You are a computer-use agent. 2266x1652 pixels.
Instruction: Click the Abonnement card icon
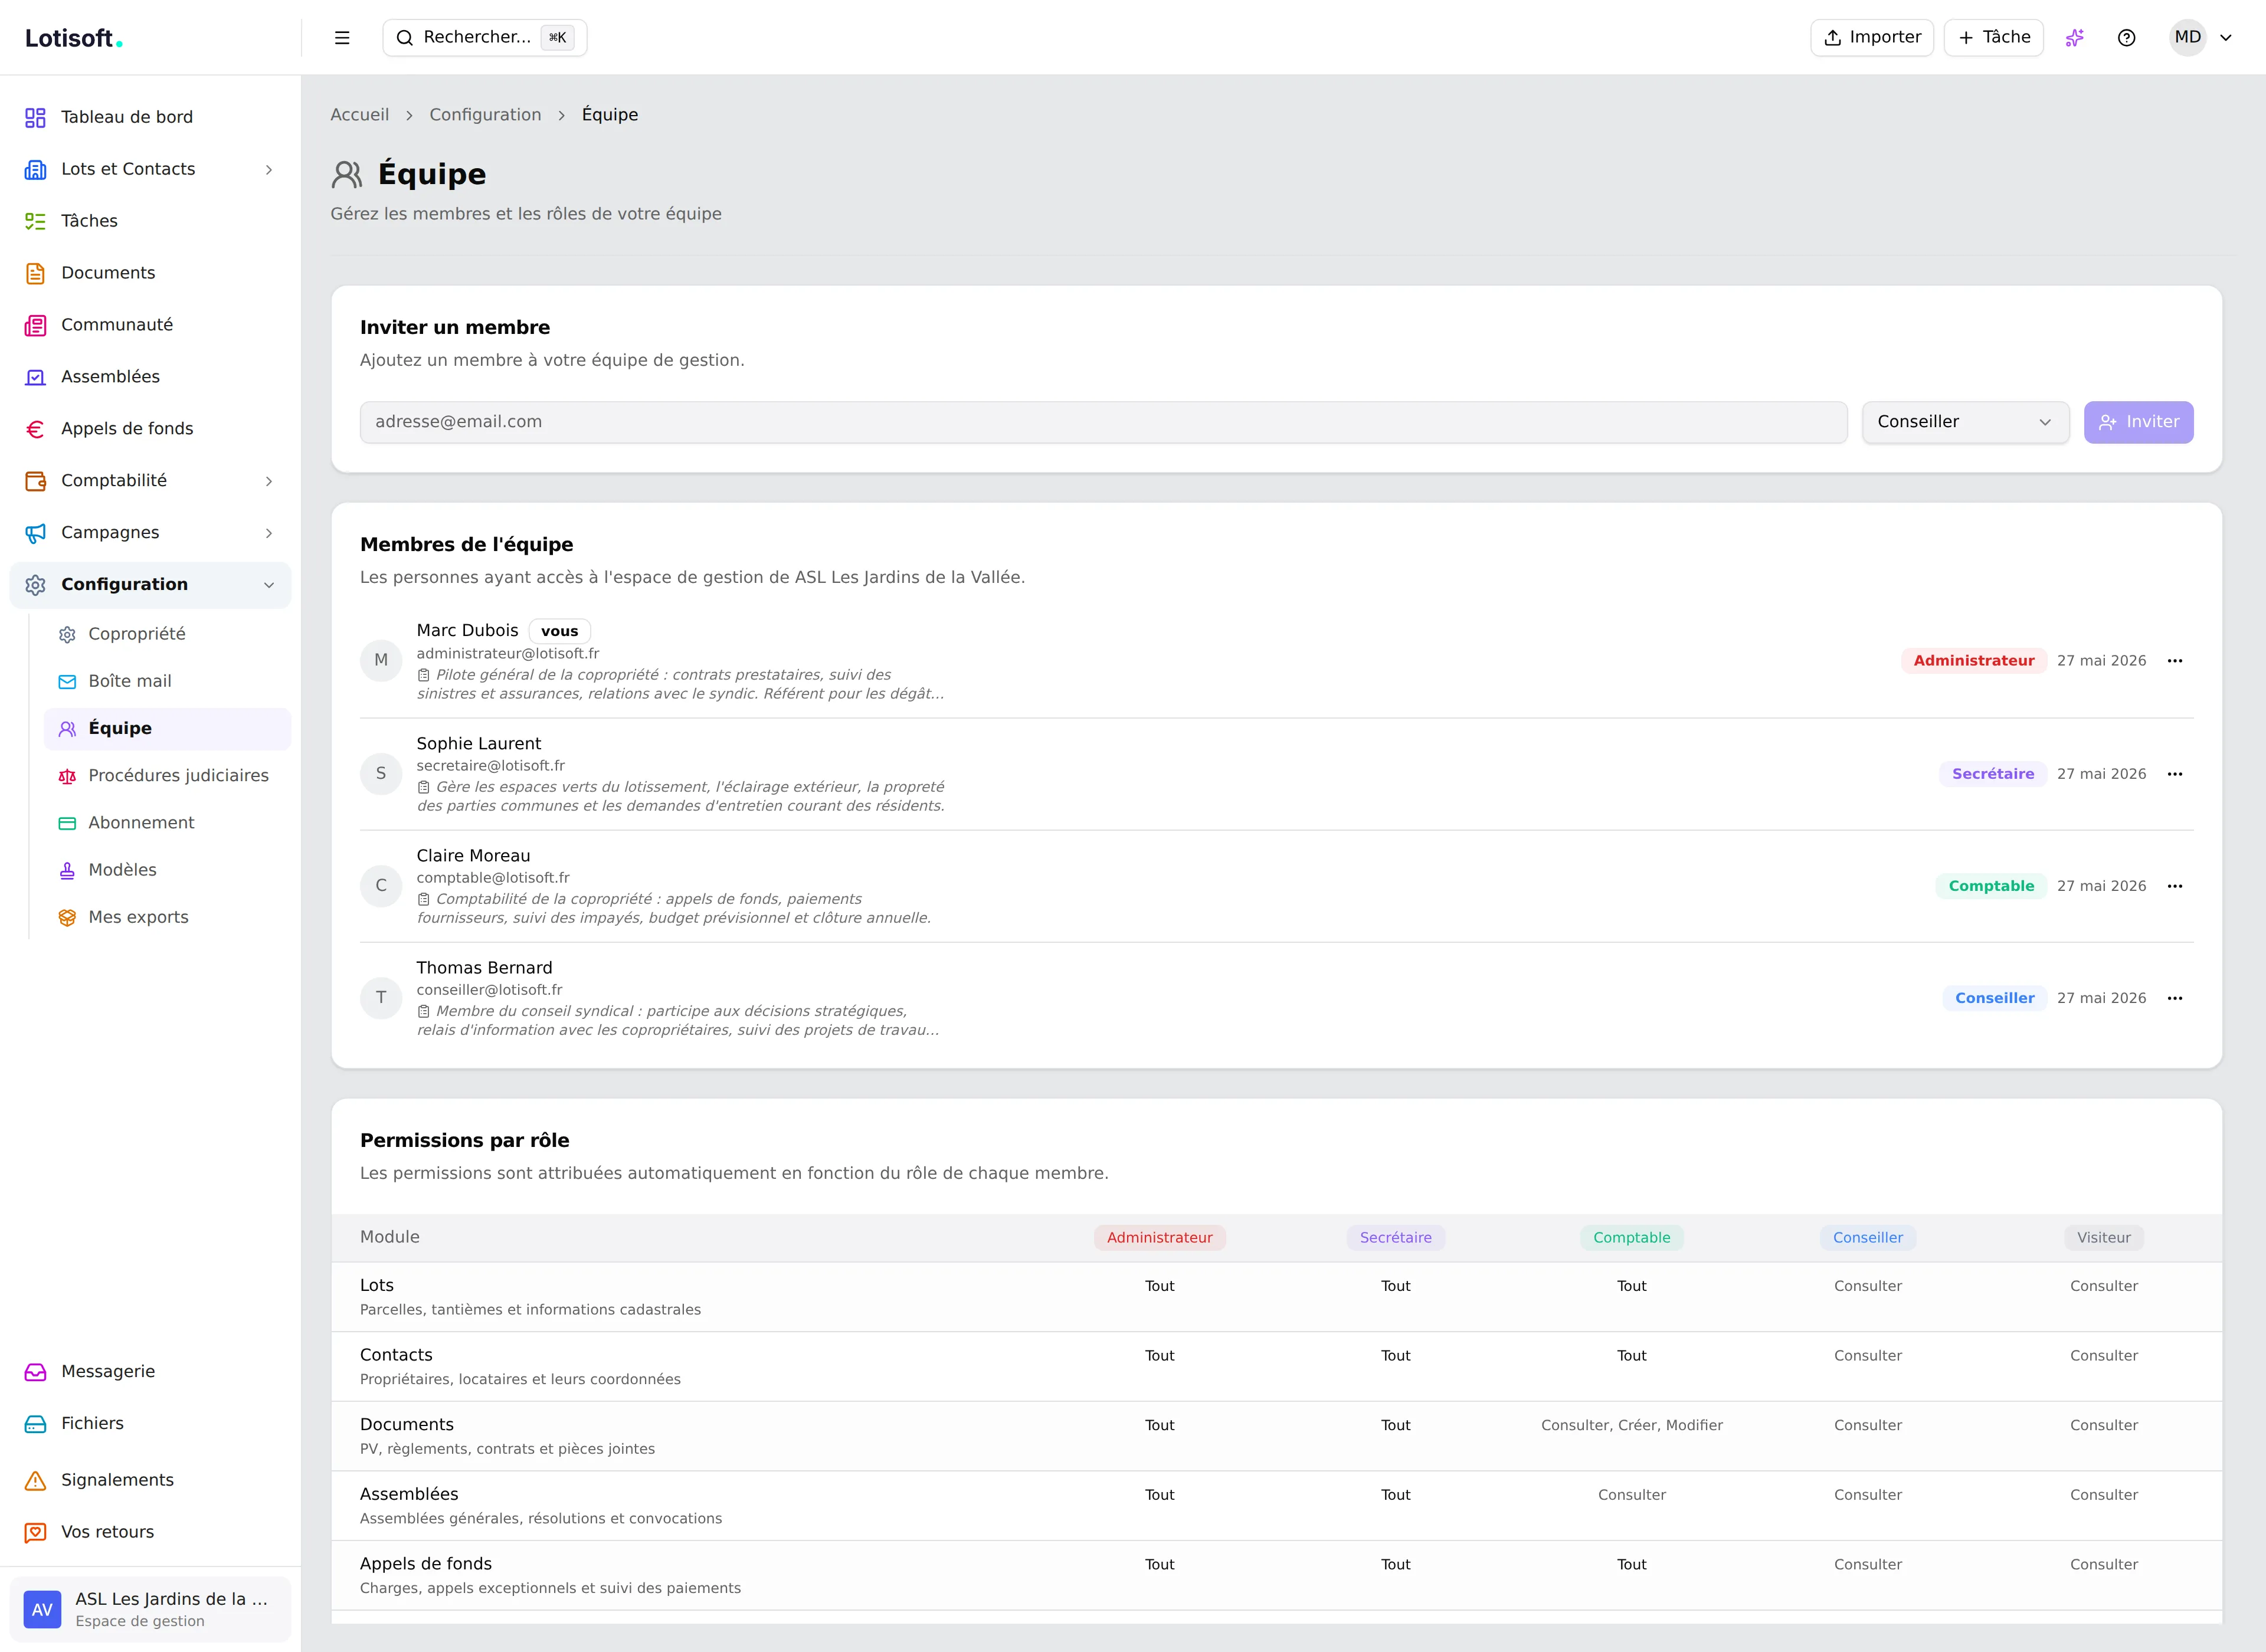click(67, 823)
